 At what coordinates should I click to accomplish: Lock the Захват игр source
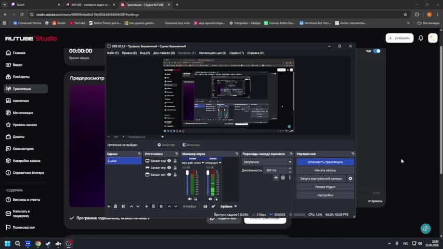pos(175,168)
